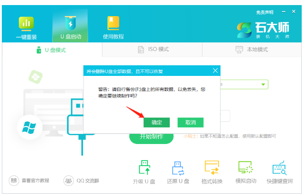This screenshot has height=196, width=304.
Task: Open the 一键重装 one-click reinstall section
Action: click(x=26, y=27)
